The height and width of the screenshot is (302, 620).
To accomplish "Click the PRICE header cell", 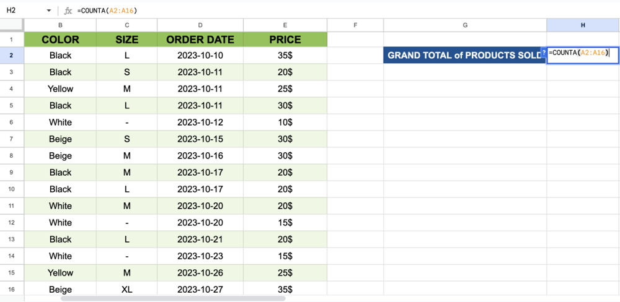I will coord(285,40).
